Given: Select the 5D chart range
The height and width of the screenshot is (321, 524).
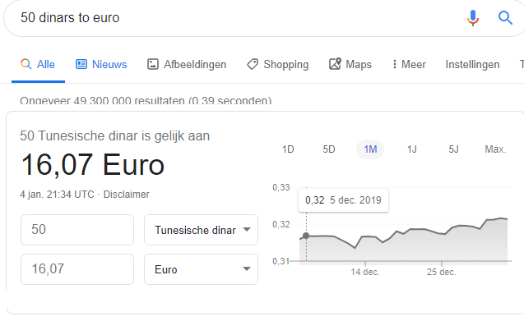Looking at the screenshot, I should (x=329, y=149).
